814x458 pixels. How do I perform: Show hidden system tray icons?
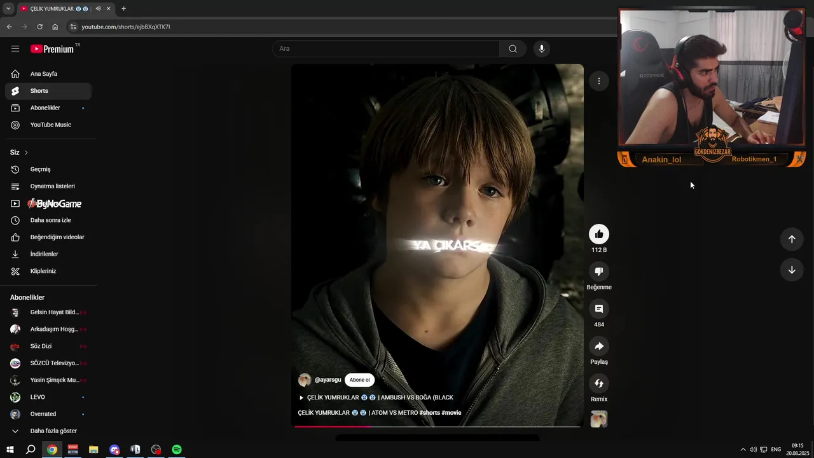[743, 450]
